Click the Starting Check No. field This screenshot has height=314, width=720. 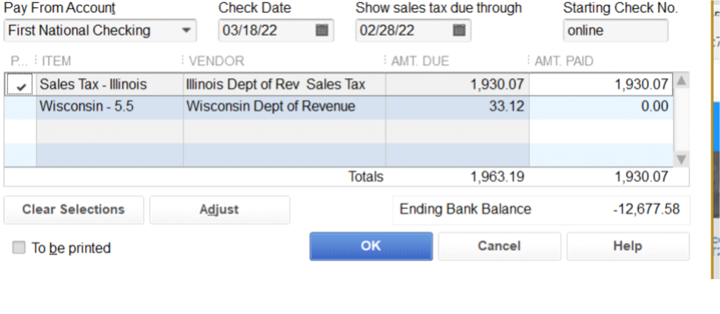tap(615, 31)
